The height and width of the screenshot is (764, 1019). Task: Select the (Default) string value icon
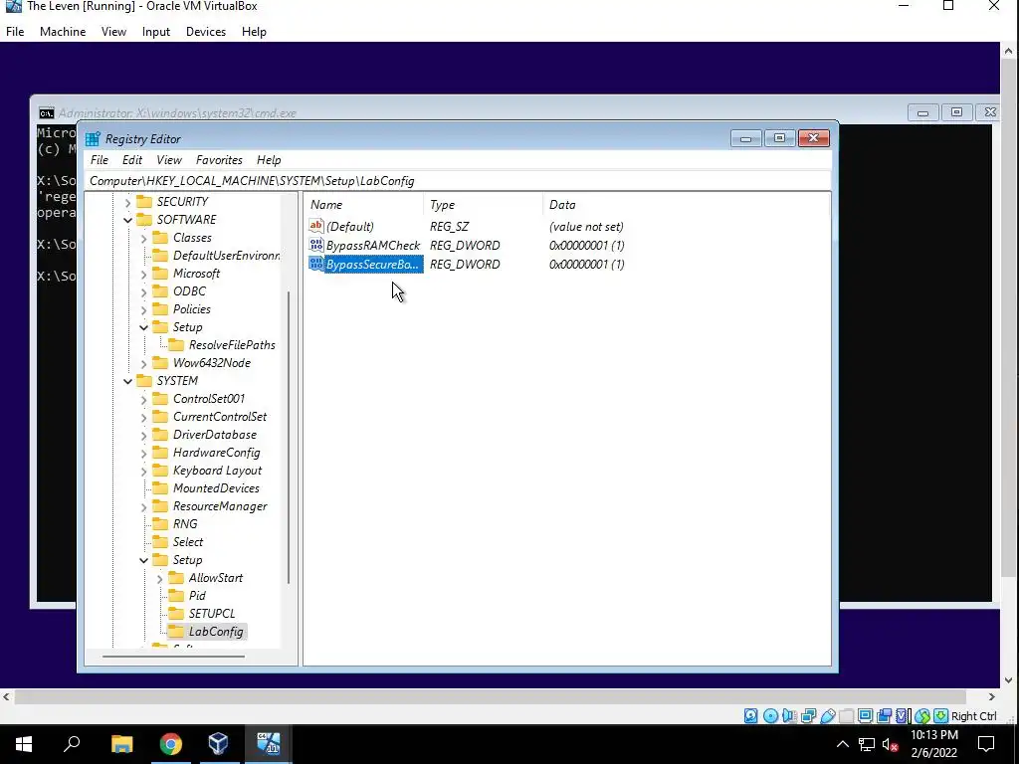[x=315, y=226]
